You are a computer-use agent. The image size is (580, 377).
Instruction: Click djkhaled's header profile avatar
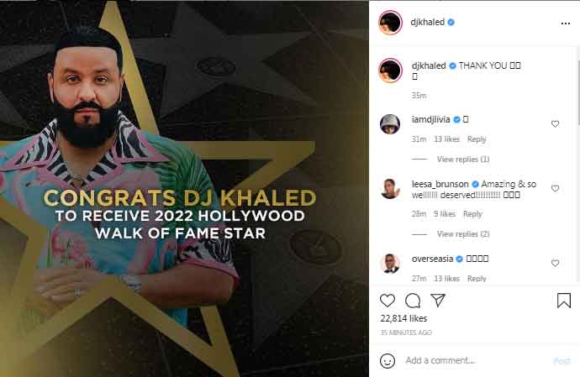click(390, 23)
